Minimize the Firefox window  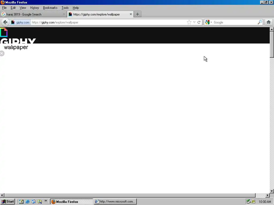click(x=262, y=2)
